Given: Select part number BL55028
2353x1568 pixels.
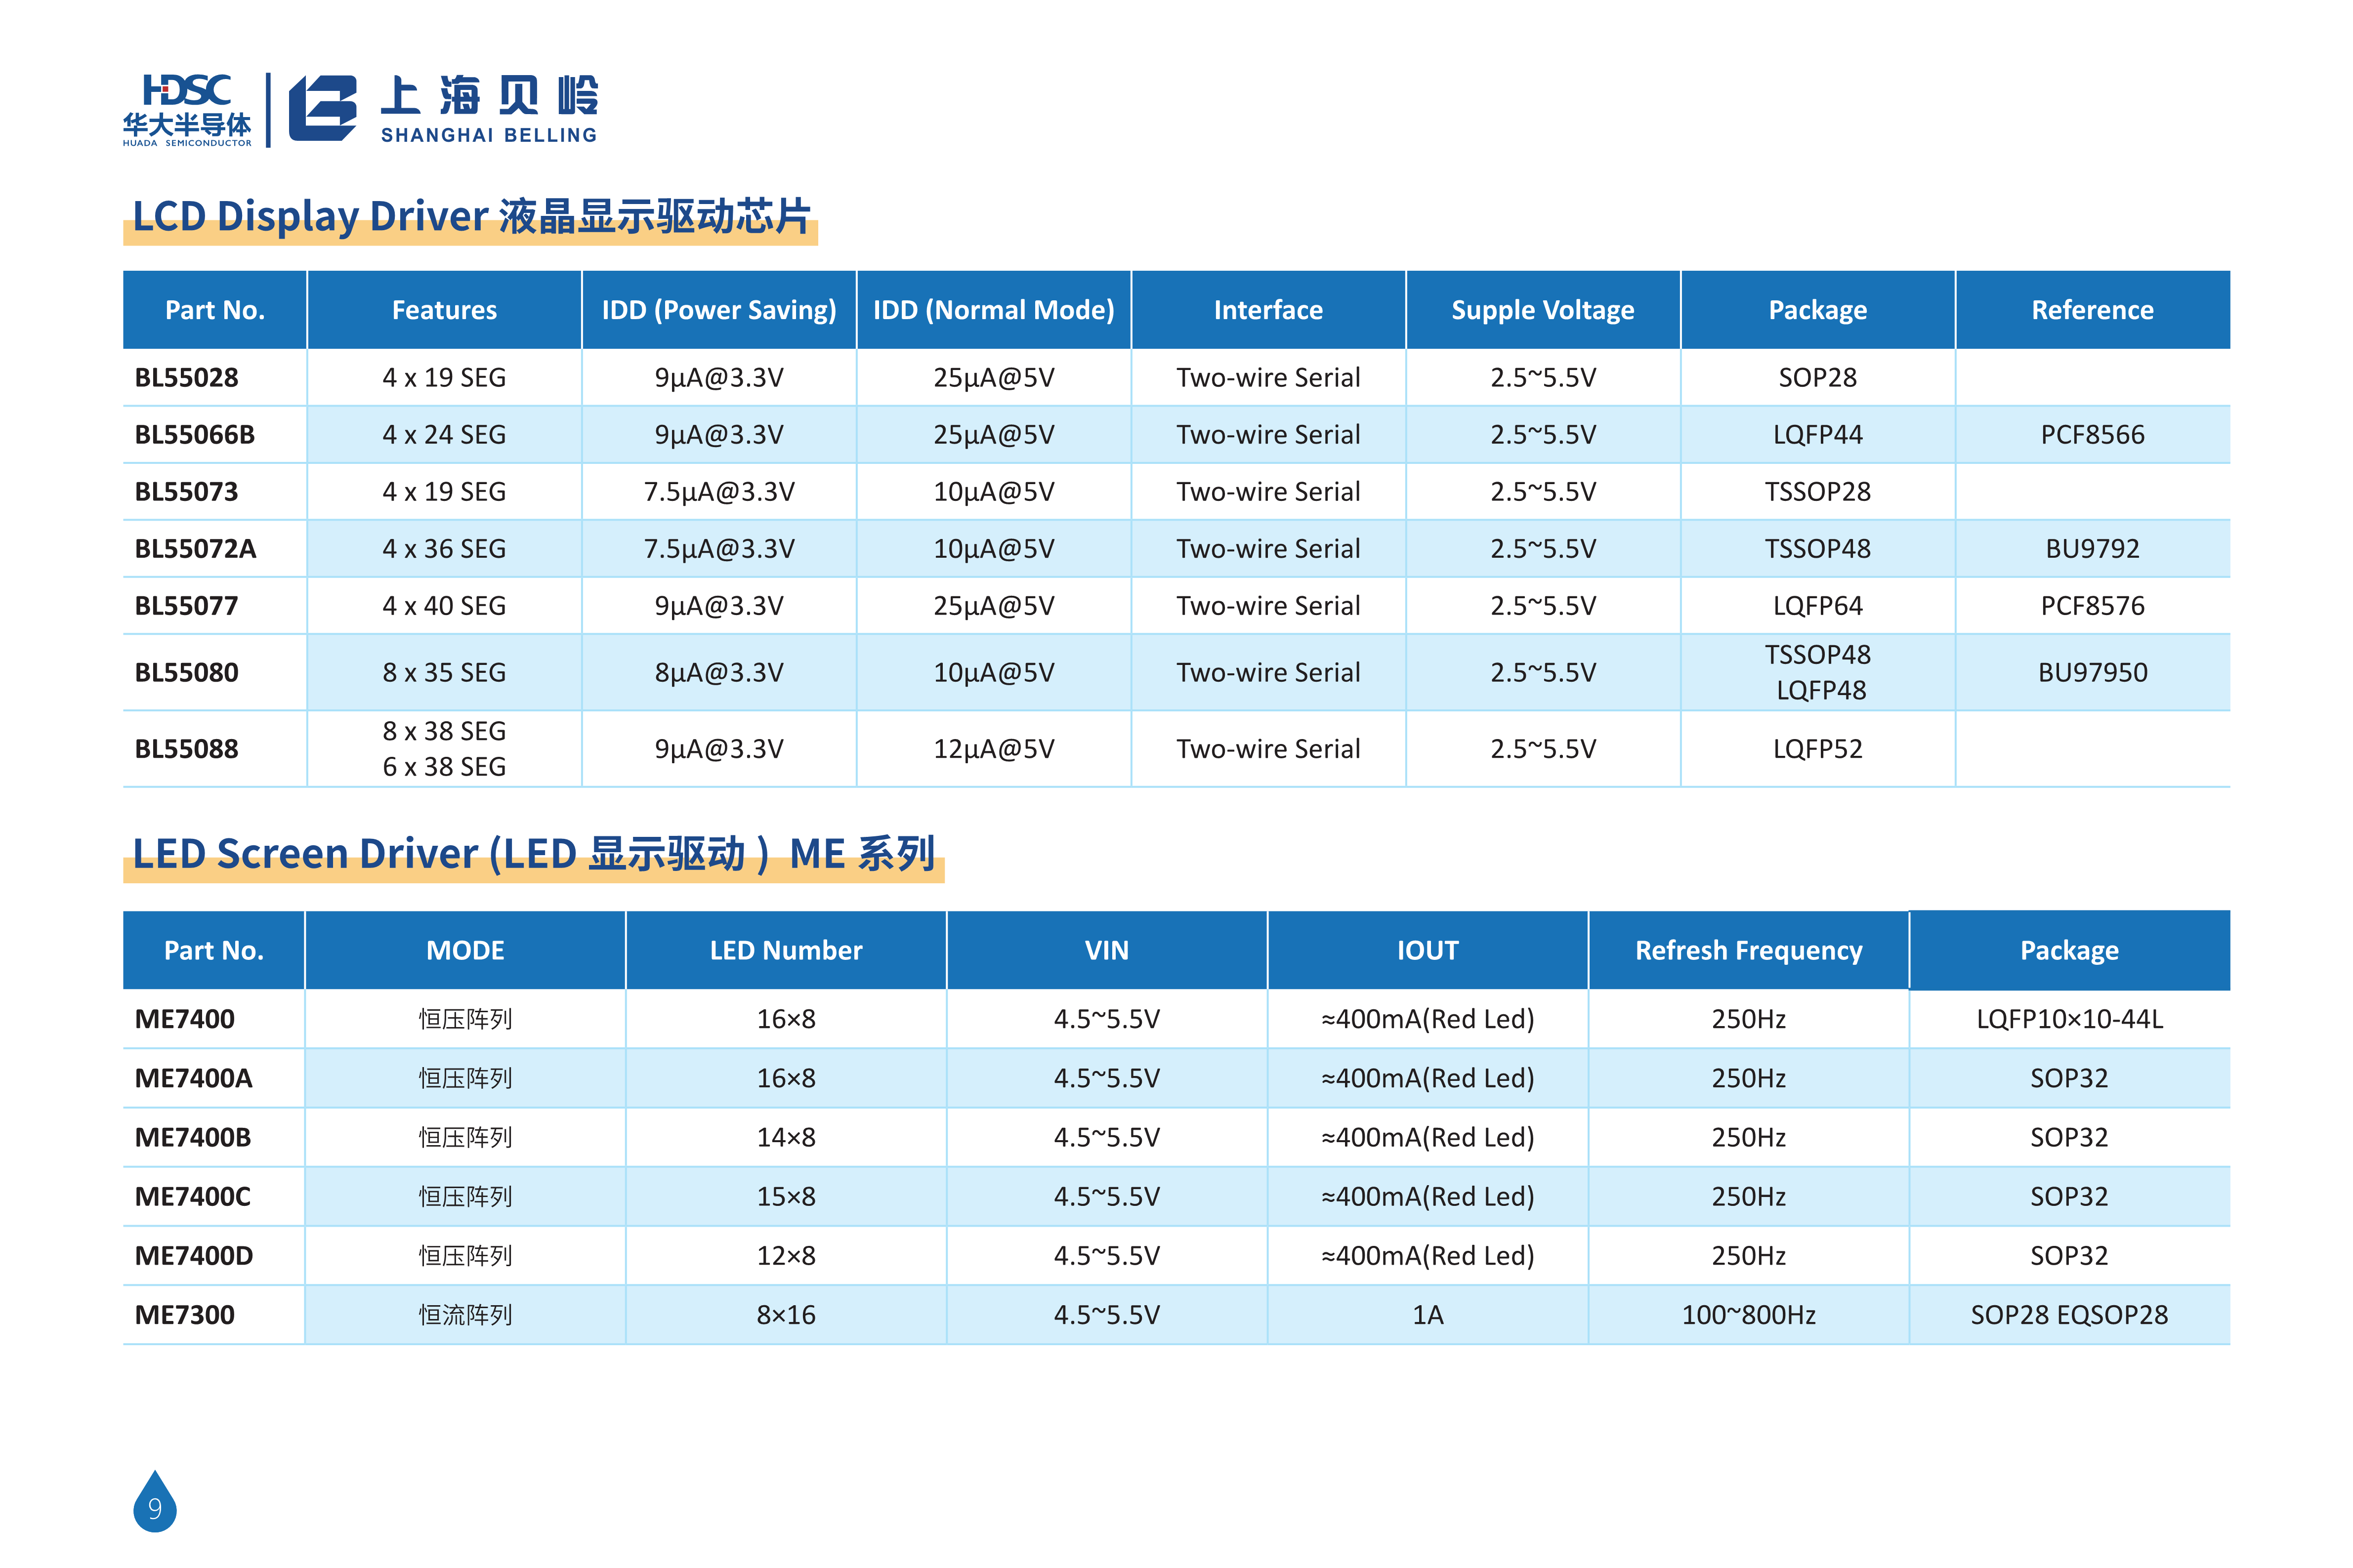Looking at the screenshot, I should [x=187, y=378].
